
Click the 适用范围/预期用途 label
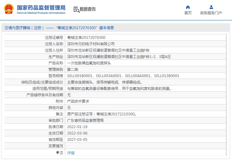(x=47, y=89)
